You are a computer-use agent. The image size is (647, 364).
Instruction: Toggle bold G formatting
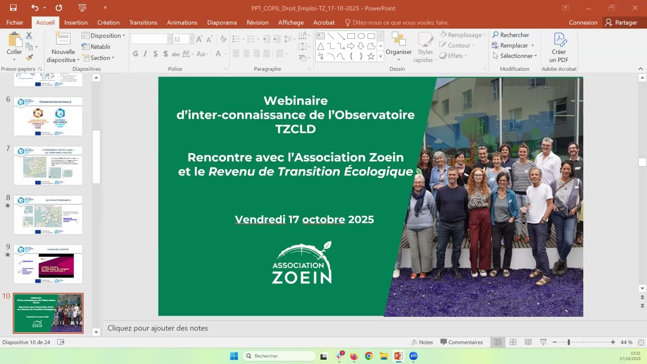click(x=135, y=54)
